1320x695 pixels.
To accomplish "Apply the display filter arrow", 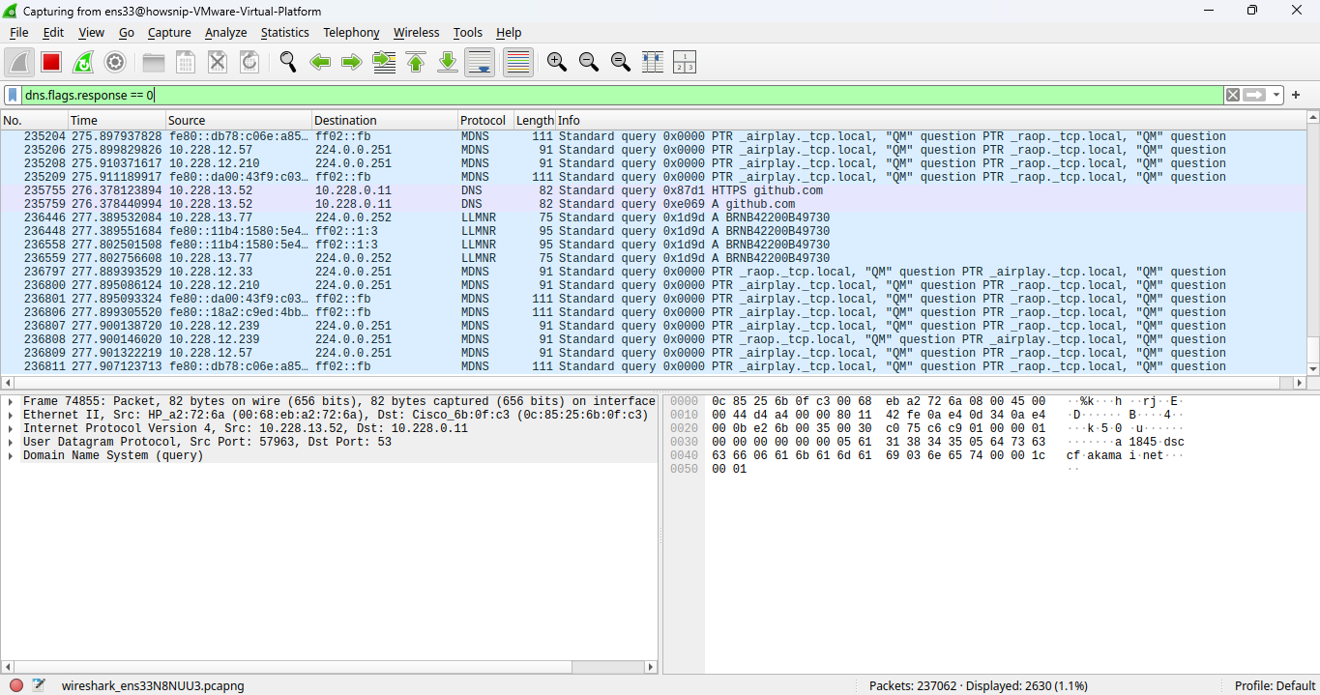I will (1254, 95).
